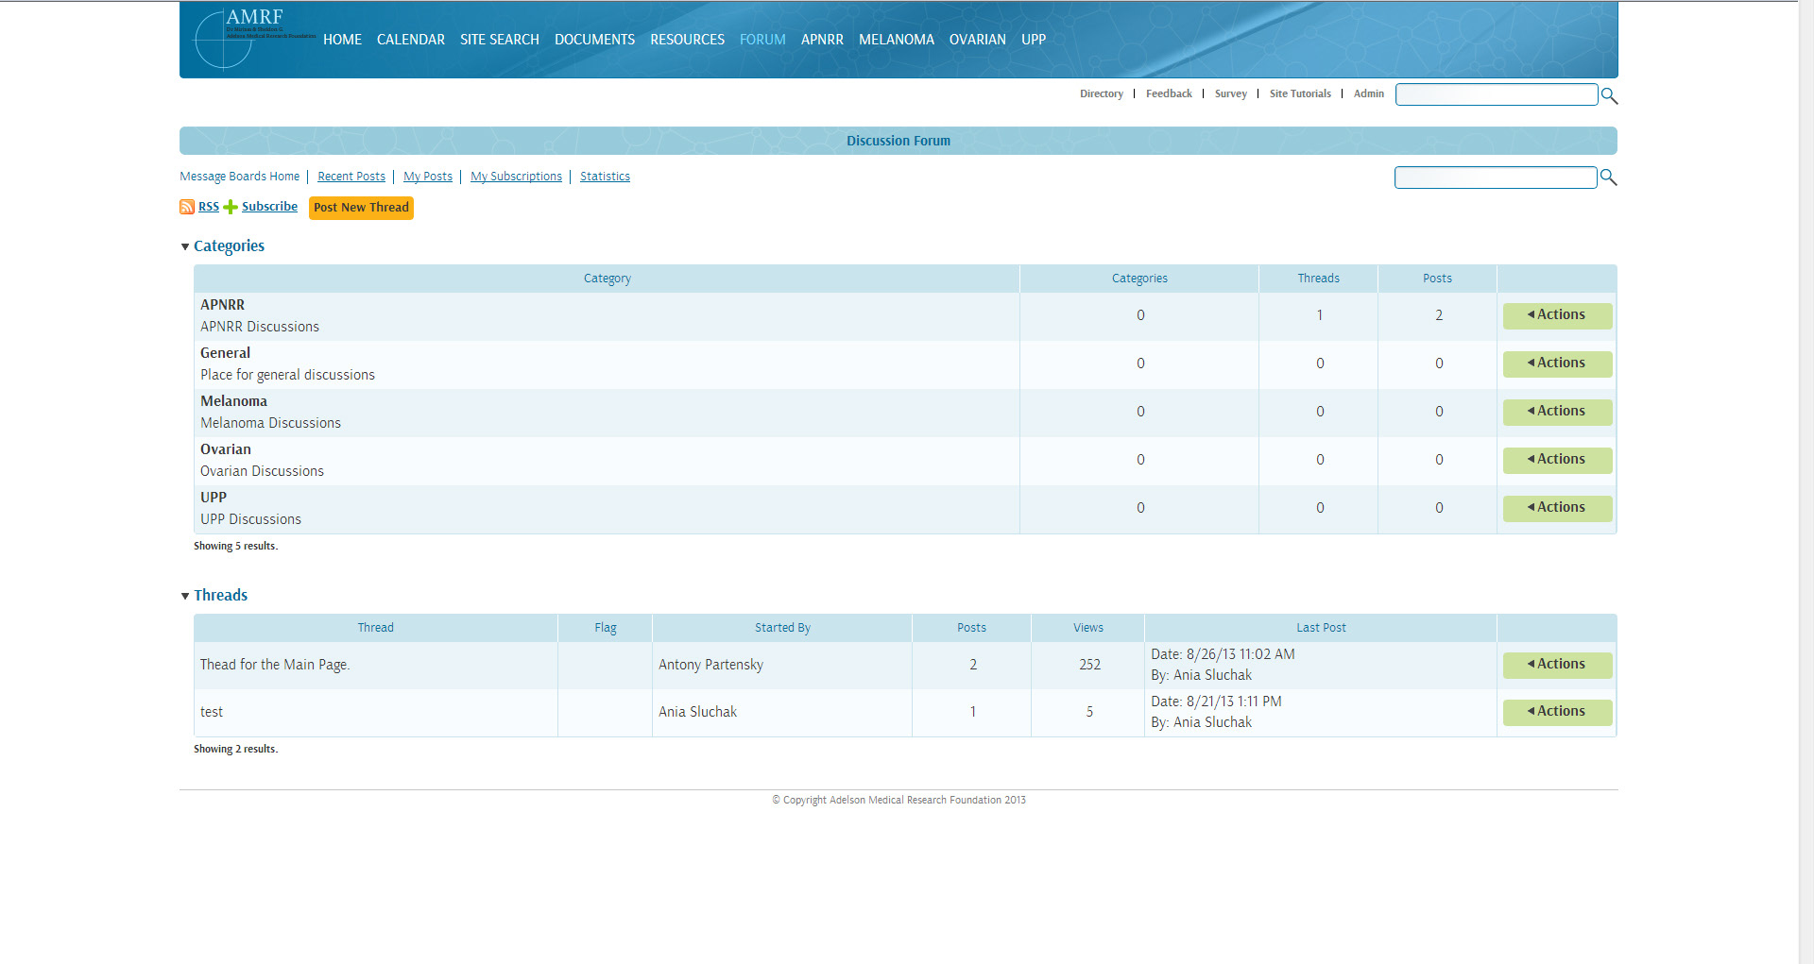The width and height of the screenshot is (1814, 964).
Task: Open Actions menu for UPP category
Action: pos(1557,508)
